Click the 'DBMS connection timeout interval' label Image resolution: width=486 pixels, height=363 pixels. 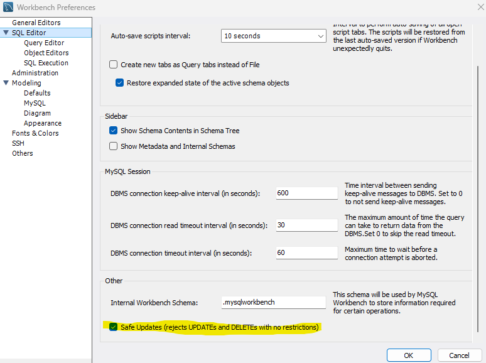point(181,253)
